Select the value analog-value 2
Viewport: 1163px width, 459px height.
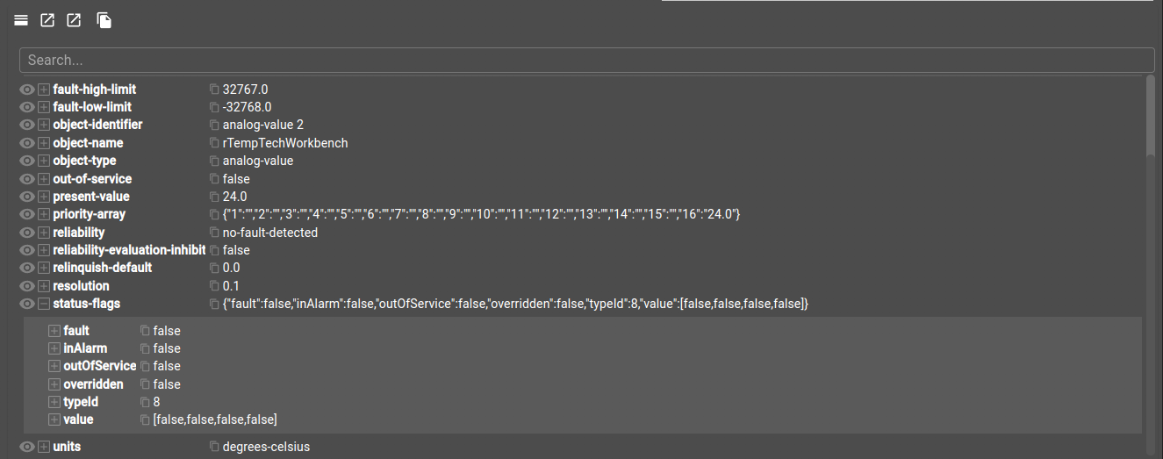pyautogui.click(x=263, y=125)
